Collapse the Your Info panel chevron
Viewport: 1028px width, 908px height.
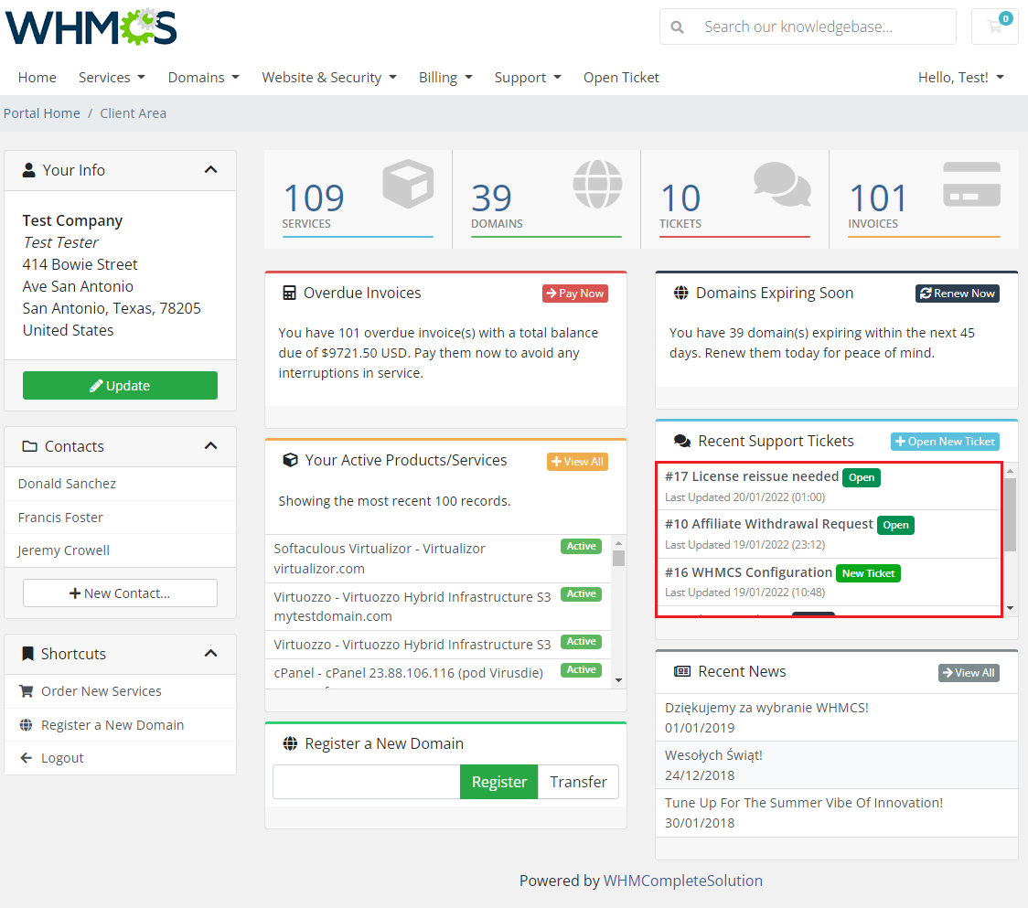pos(210,170)
